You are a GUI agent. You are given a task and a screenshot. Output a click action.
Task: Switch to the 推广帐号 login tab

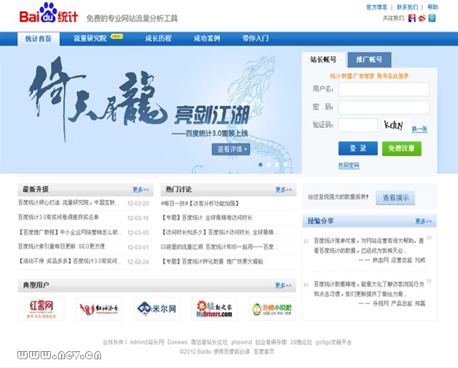click(x=369, y=60)
